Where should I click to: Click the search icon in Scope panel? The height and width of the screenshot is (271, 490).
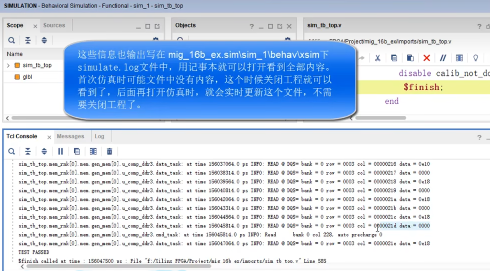11,40
